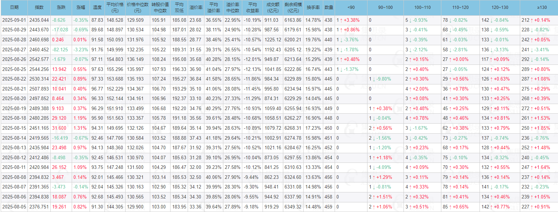Click the 110~120 price range header
558x212 pixels.
pyautogui.click(x=460, y=7)
